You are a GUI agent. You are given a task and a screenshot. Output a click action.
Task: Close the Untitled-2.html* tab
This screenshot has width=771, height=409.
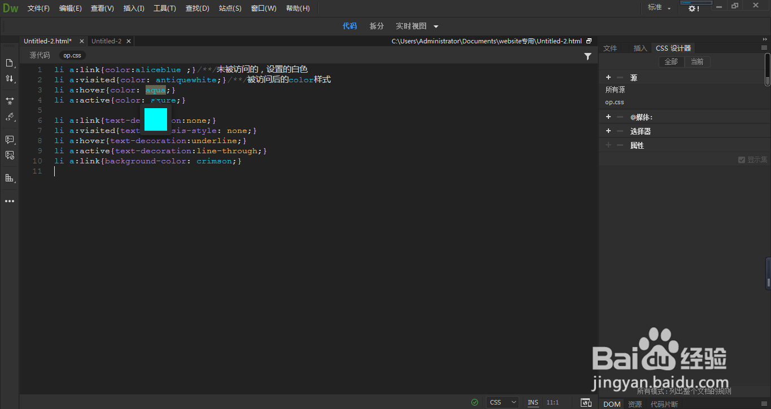(x=82, y=41)
